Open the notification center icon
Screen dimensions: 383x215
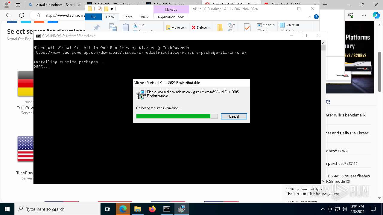pos(373,209)
